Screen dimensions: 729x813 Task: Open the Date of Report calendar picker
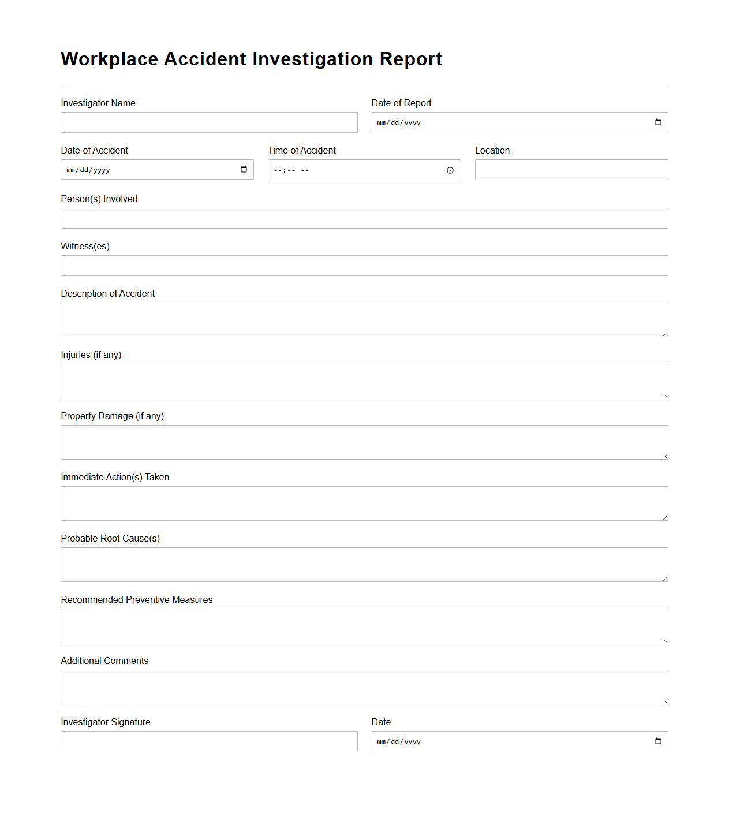[x=658, y=122]
